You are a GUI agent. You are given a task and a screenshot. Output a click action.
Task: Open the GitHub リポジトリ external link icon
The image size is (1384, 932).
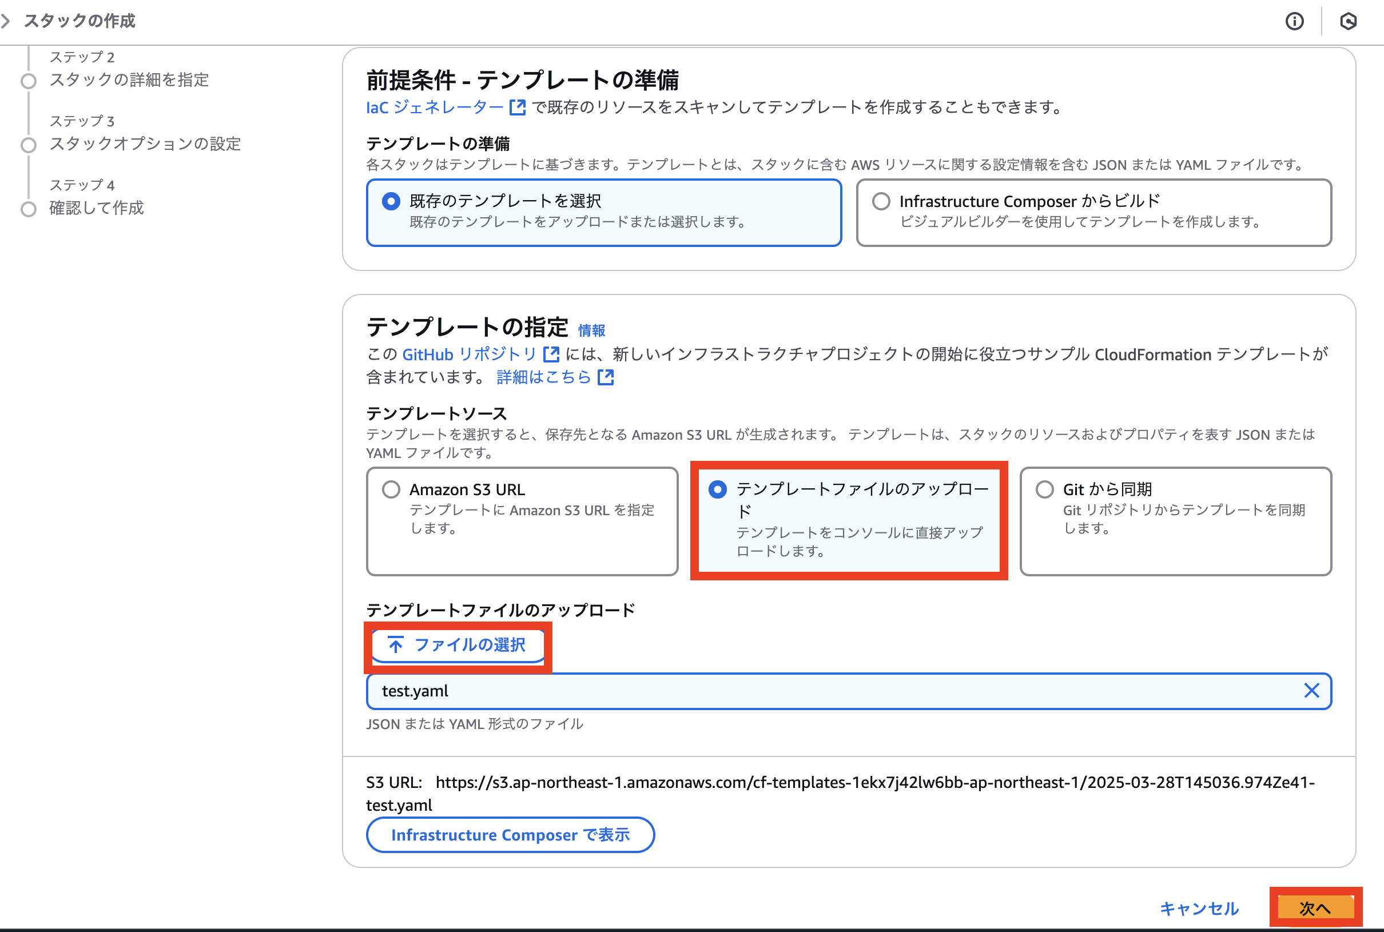[x=552, y=355]
